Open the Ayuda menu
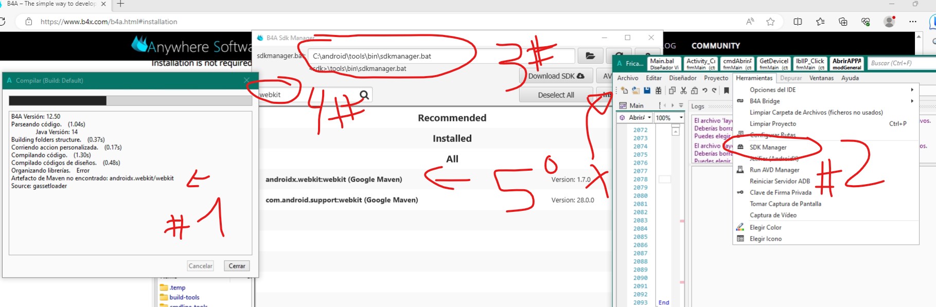The image size is (936, 307). [x=850, y=78]
